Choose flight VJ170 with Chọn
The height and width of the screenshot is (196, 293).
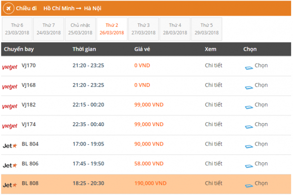click(261, 65)
